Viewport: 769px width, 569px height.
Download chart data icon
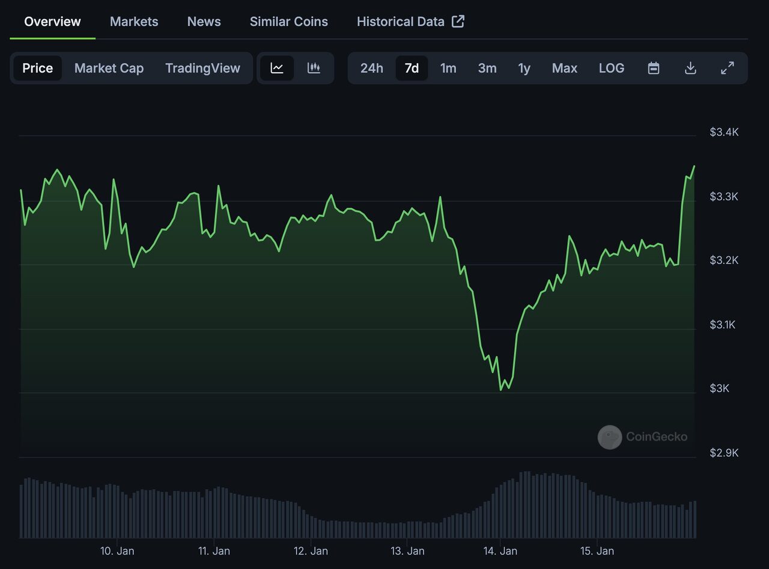coord(690,68)
